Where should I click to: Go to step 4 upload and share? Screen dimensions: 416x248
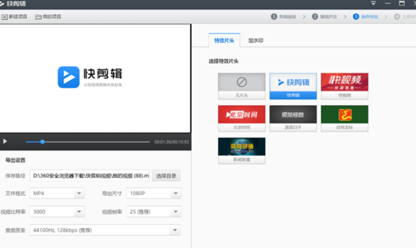coord(405,17)
